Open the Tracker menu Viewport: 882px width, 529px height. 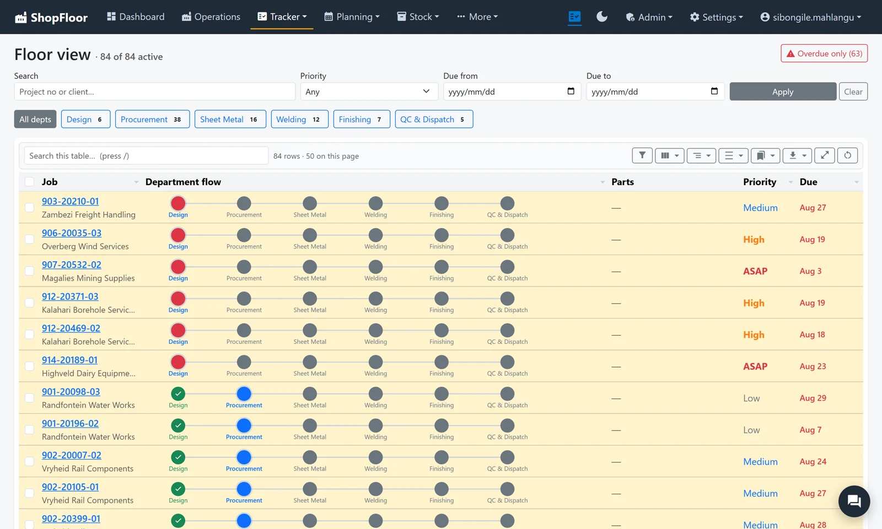pyautogui.click(x=282, y=17)
